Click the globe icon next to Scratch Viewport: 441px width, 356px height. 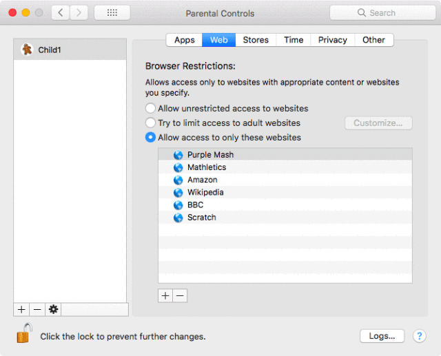coord(178,218)
